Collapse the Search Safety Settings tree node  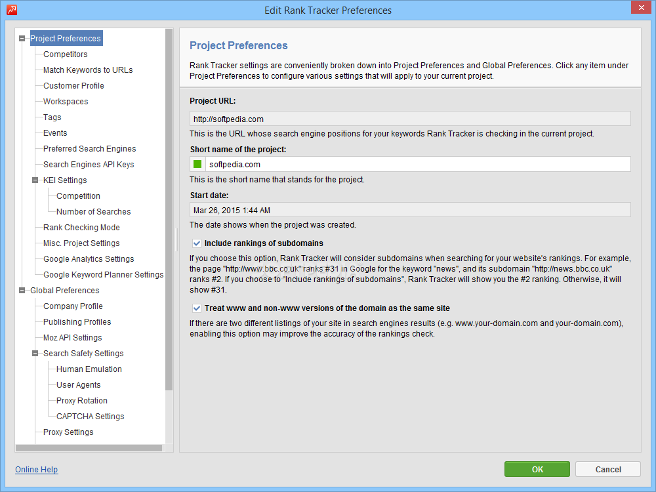[x=35, y=354]
